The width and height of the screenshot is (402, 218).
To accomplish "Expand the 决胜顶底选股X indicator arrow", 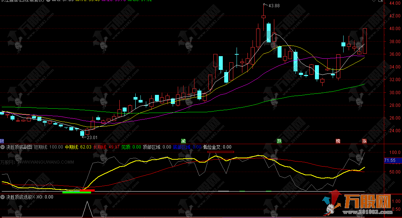I will [x=3, y=197].
